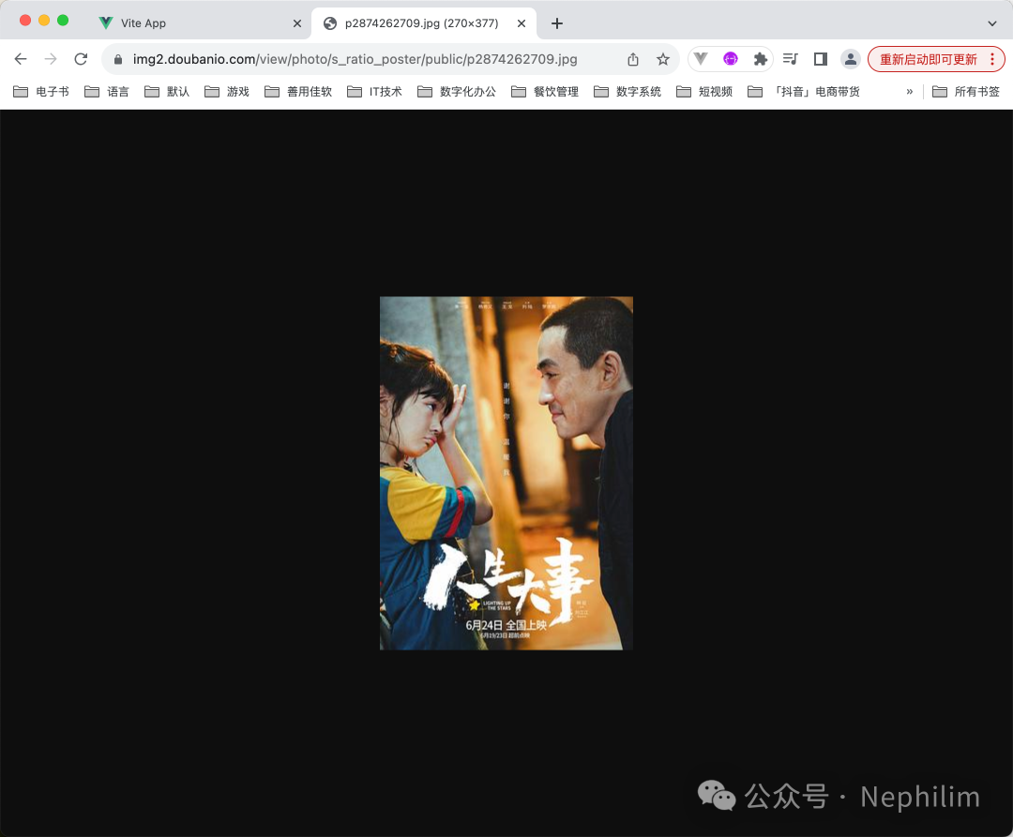Screen dimensions: 1013x837
Task: Open the IT技术 bookmark folder
Action: (x=374, y=92)
